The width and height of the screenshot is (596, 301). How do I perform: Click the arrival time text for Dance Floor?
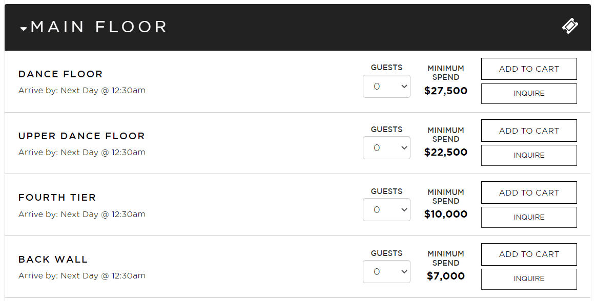pyautogui.click(x=81, y=90)
